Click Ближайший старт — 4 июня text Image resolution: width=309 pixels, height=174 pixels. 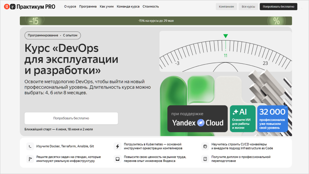click(x=59, y=129)
